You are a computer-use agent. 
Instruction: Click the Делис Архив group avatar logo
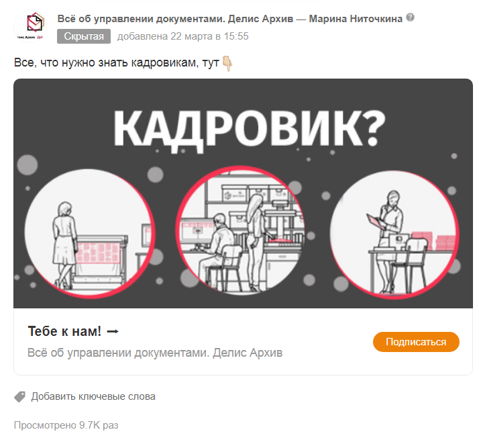[30, 26]
